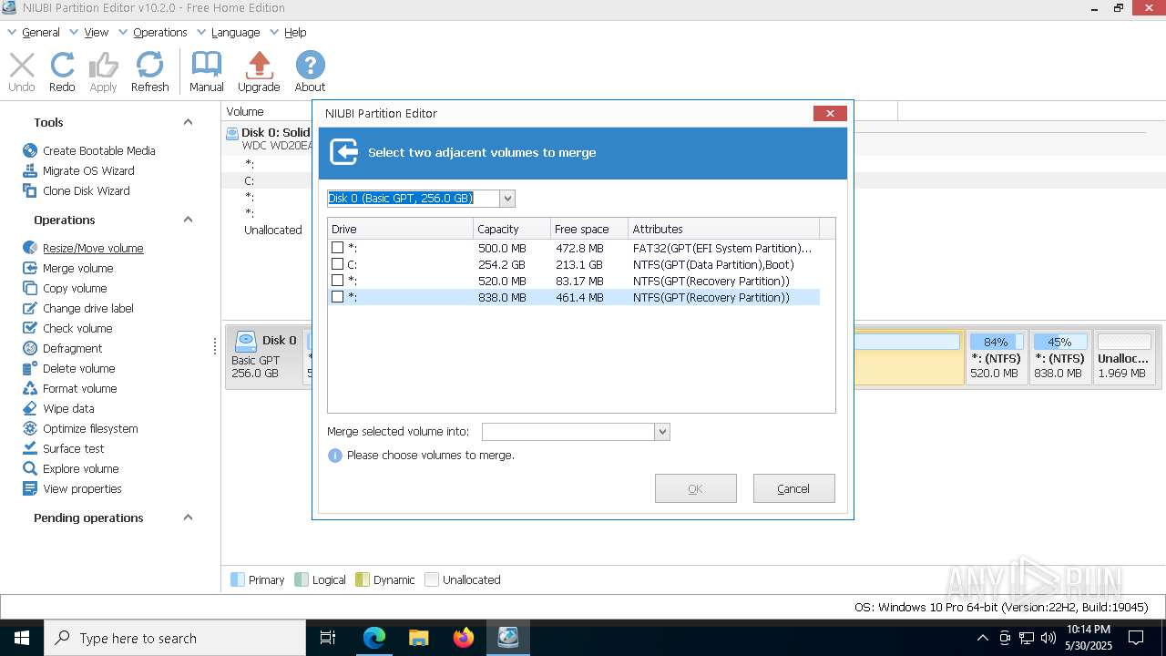Click the Optimize filesystem icon
The width and height of the screenshot is (1166, 656).
click(30, 428)
